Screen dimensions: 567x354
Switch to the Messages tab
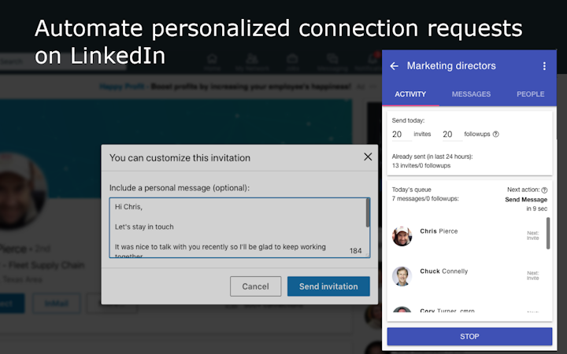[471, 94]
